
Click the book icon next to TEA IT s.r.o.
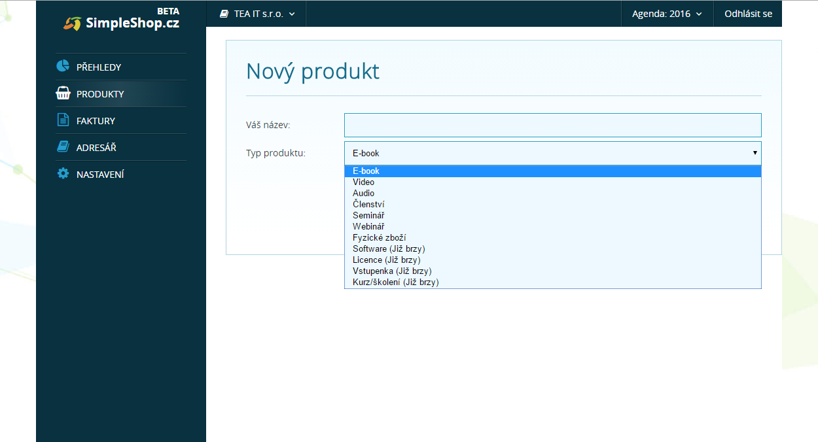[224, 13]
